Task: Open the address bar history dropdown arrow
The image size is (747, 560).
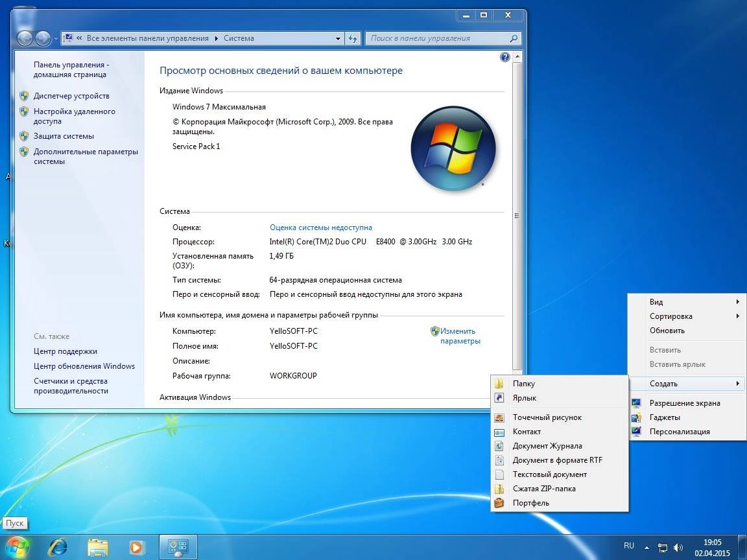Action: (x=338, y=39)
